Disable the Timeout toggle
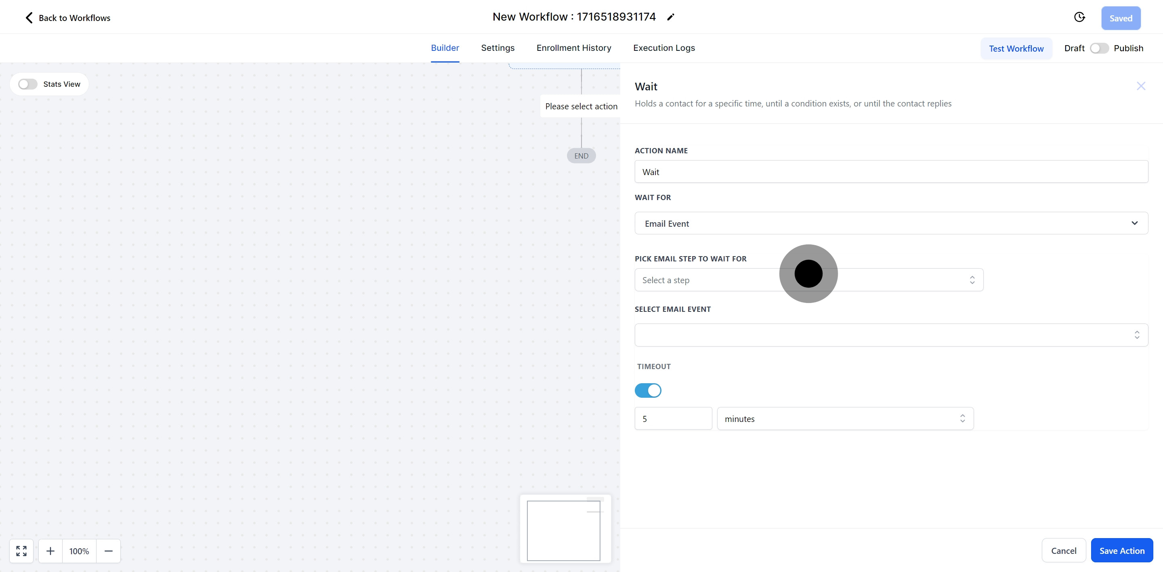1163x572 pixels. point(648,390)
